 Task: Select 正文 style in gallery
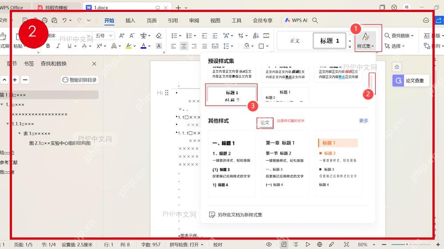point(295,41)
